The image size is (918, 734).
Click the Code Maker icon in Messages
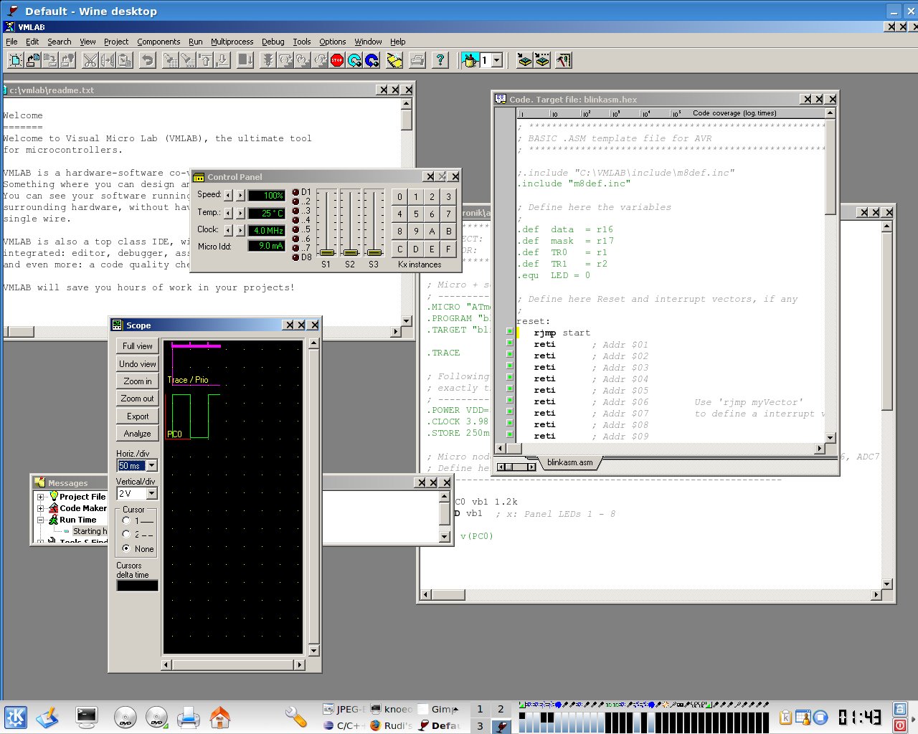tap(53, 508)
